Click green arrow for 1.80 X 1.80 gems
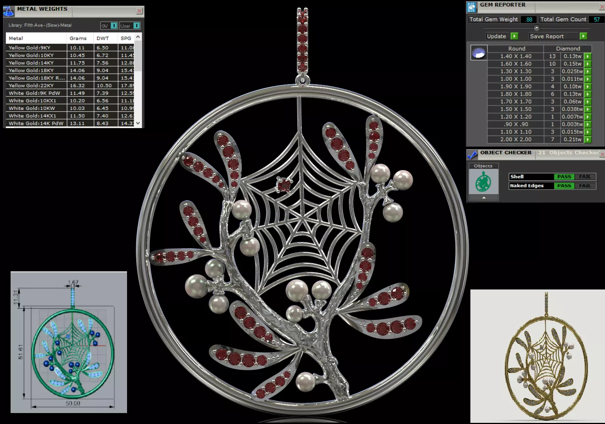The height and width of the screenshot is (424, 605). (x=588, y=94)
